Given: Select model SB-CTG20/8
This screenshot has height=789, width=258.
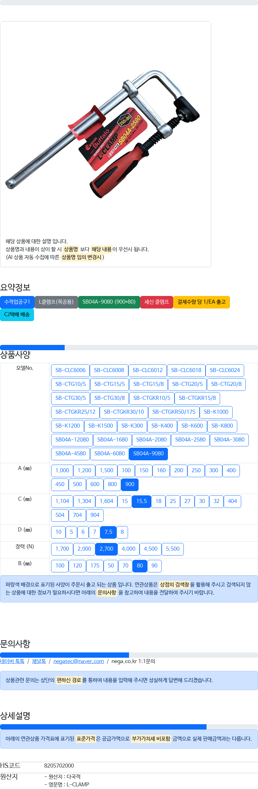Looking at the screenshot, I should click(x=226, y=384).
